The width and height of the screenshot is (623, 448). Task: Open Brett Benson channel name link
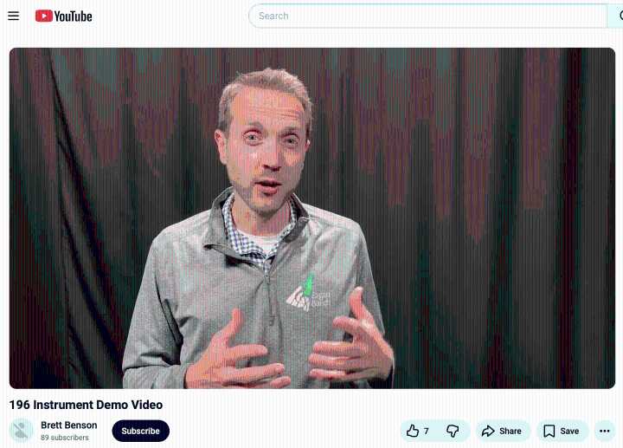pos(68,425)
